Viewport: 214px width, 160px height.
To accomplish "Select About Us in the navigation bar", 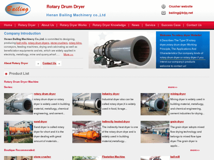I will [48, 25].
